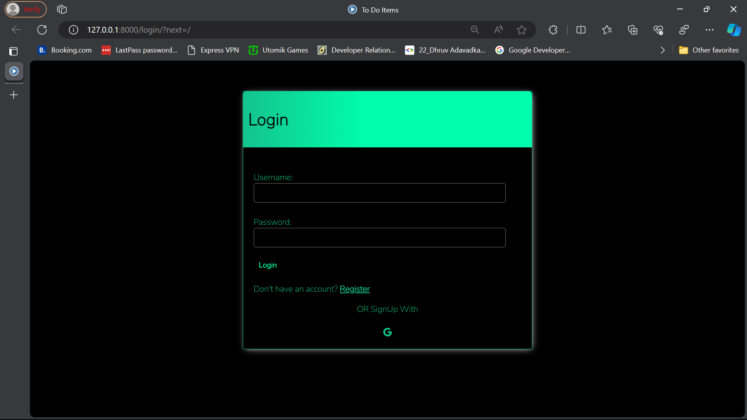
Task: Open 22_Dhruv Adavadka bookmark
Action: tap(445, 50)
